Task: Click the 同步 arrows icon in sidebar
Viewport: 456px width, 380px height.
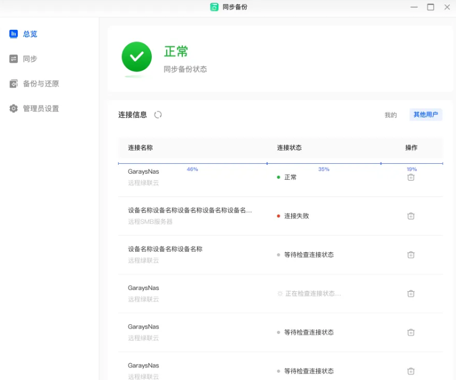Action: point(13,59)
